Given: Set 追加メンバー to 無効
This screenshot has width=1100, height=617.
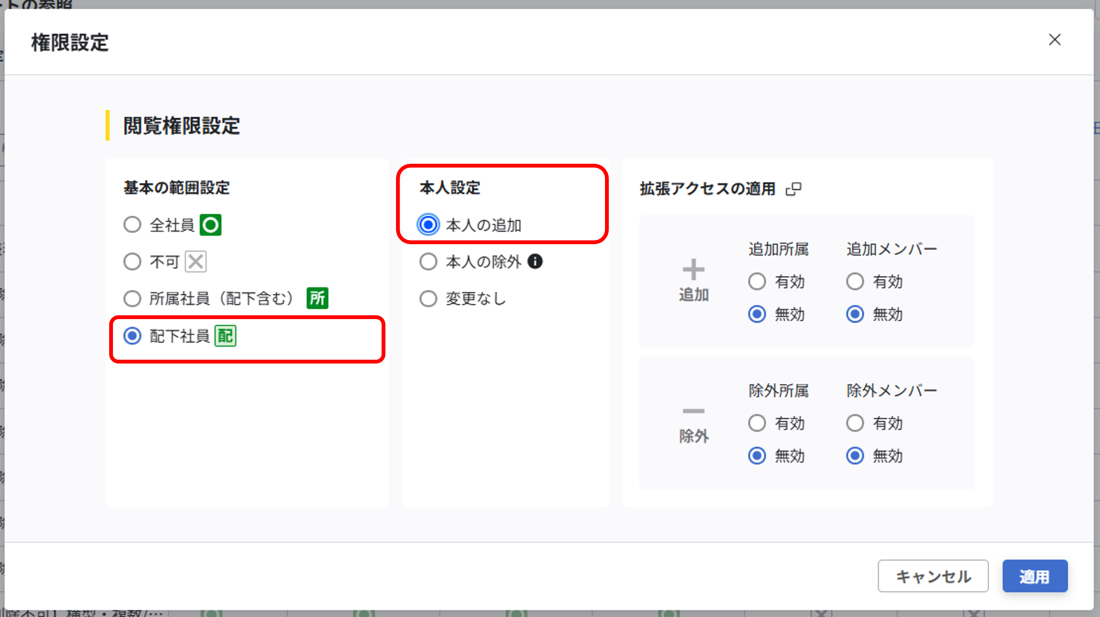Looking at the screenshot, I should tap(855, 314).
